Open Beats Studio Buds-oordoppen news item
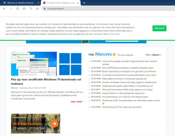175x136 pixels. click(129, 71)
